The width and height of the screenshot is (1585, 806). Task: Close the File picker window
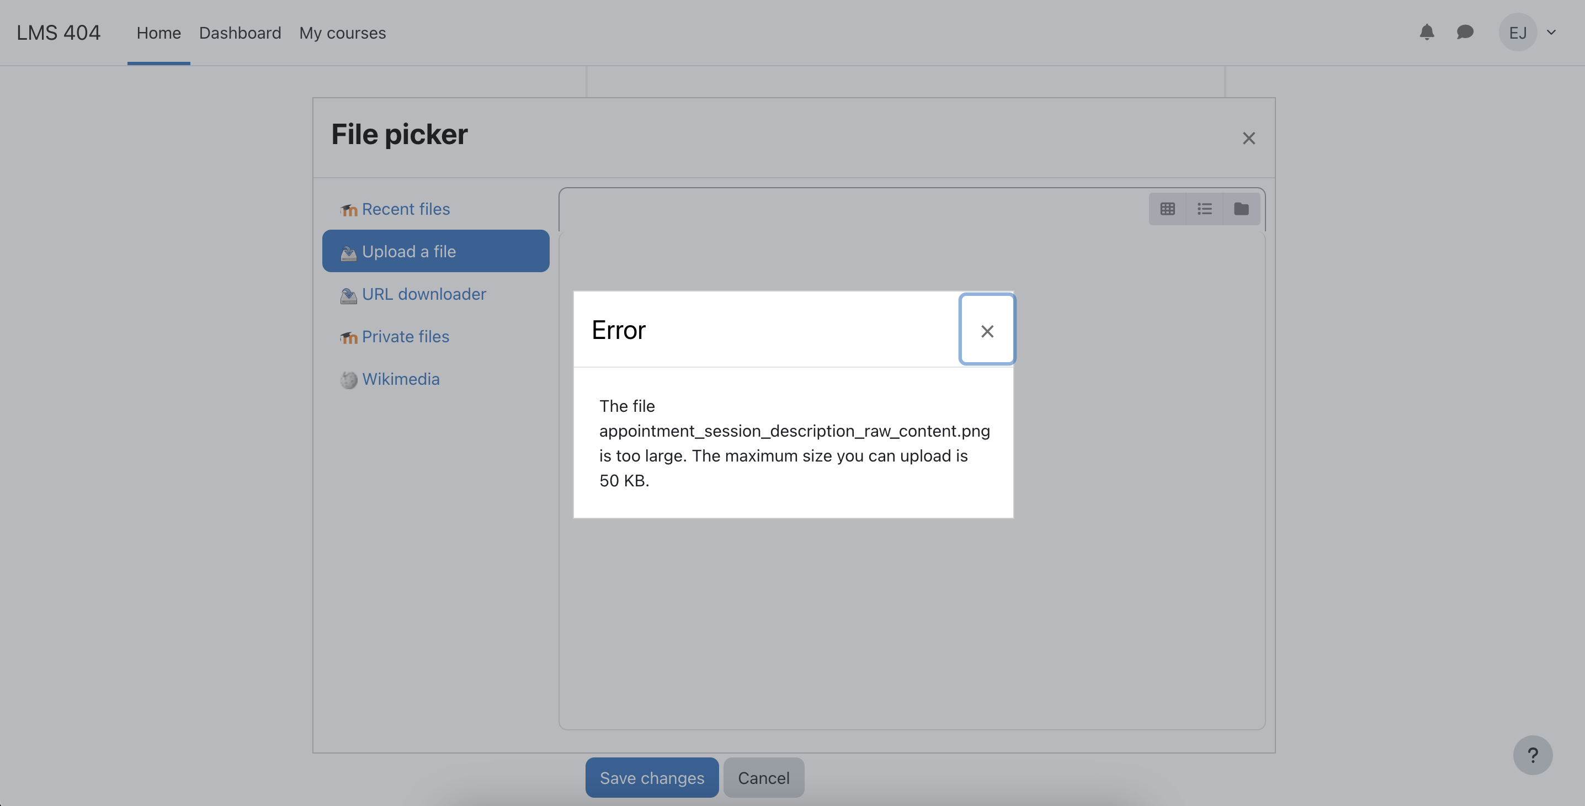[x=1248, y=139]
